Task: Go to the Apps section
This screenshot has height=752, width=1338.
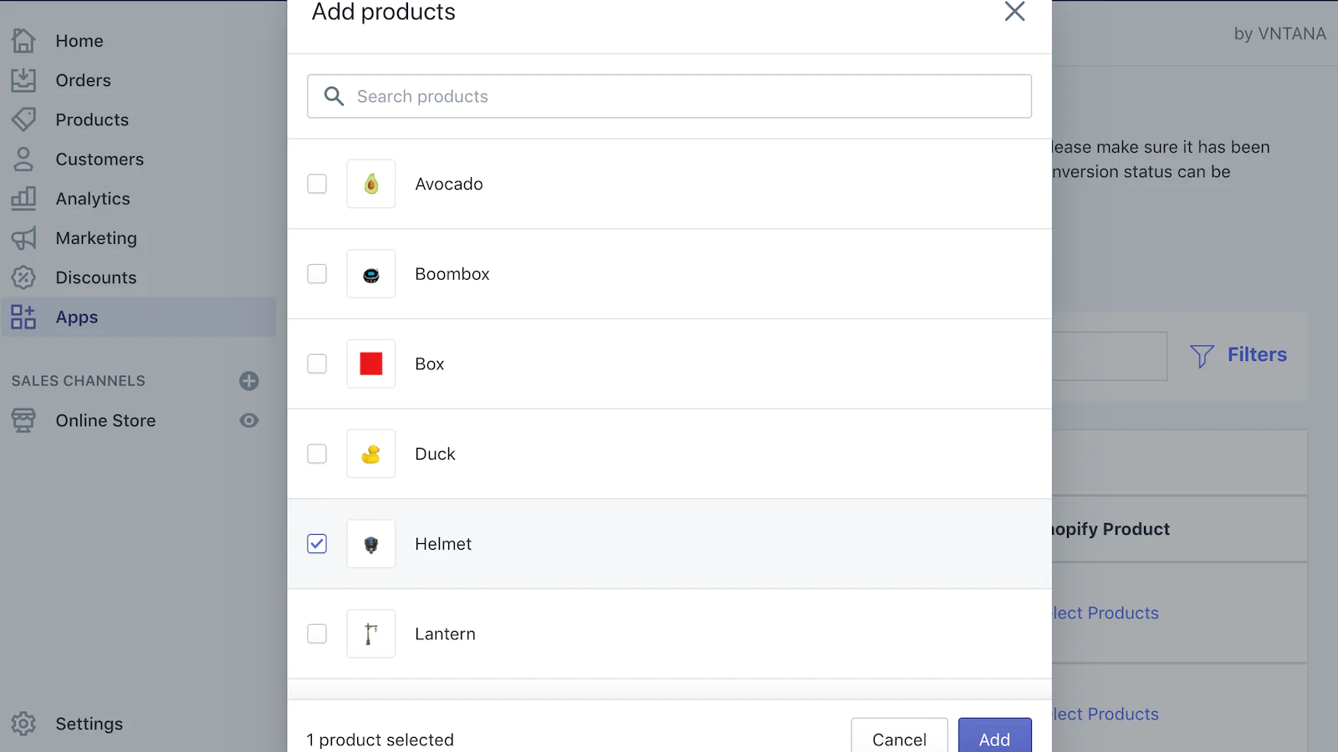Action: [77, 318]
